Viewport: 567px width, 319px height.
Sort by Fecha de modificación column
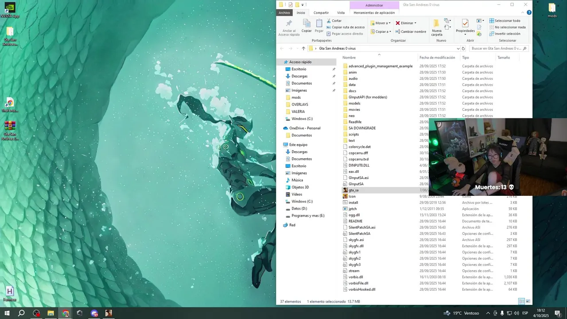click(437, 58)
